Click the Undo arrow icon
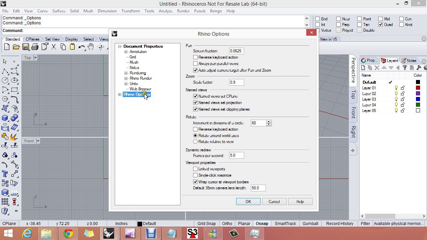Image resolution: width=427 pixels, height=240 pixels. (x=82, y=47)
